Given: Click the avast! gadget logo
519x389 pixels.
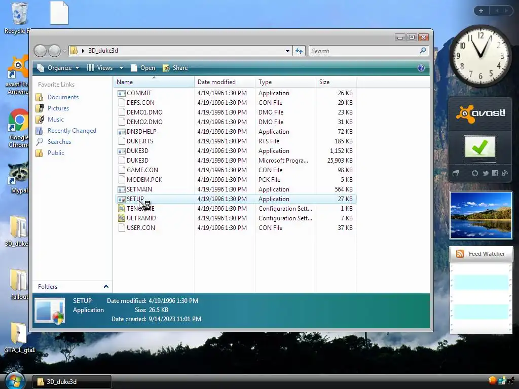Looking at the screenshot, I should coord(480,113).
